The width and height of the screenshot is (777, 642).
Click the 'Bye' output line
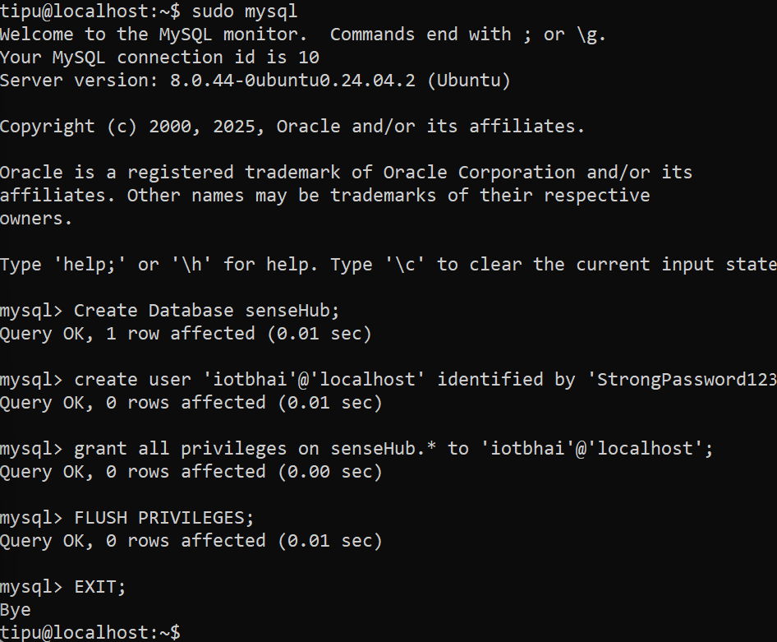click(16, 610)
